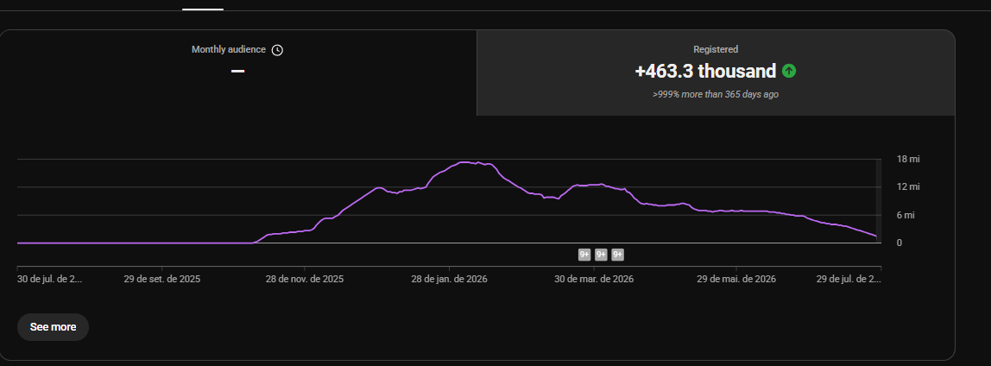
Task: Click the purple line peak near 28 de jan. de 2026
Action: pyautogui.click(x=465, y=162)
